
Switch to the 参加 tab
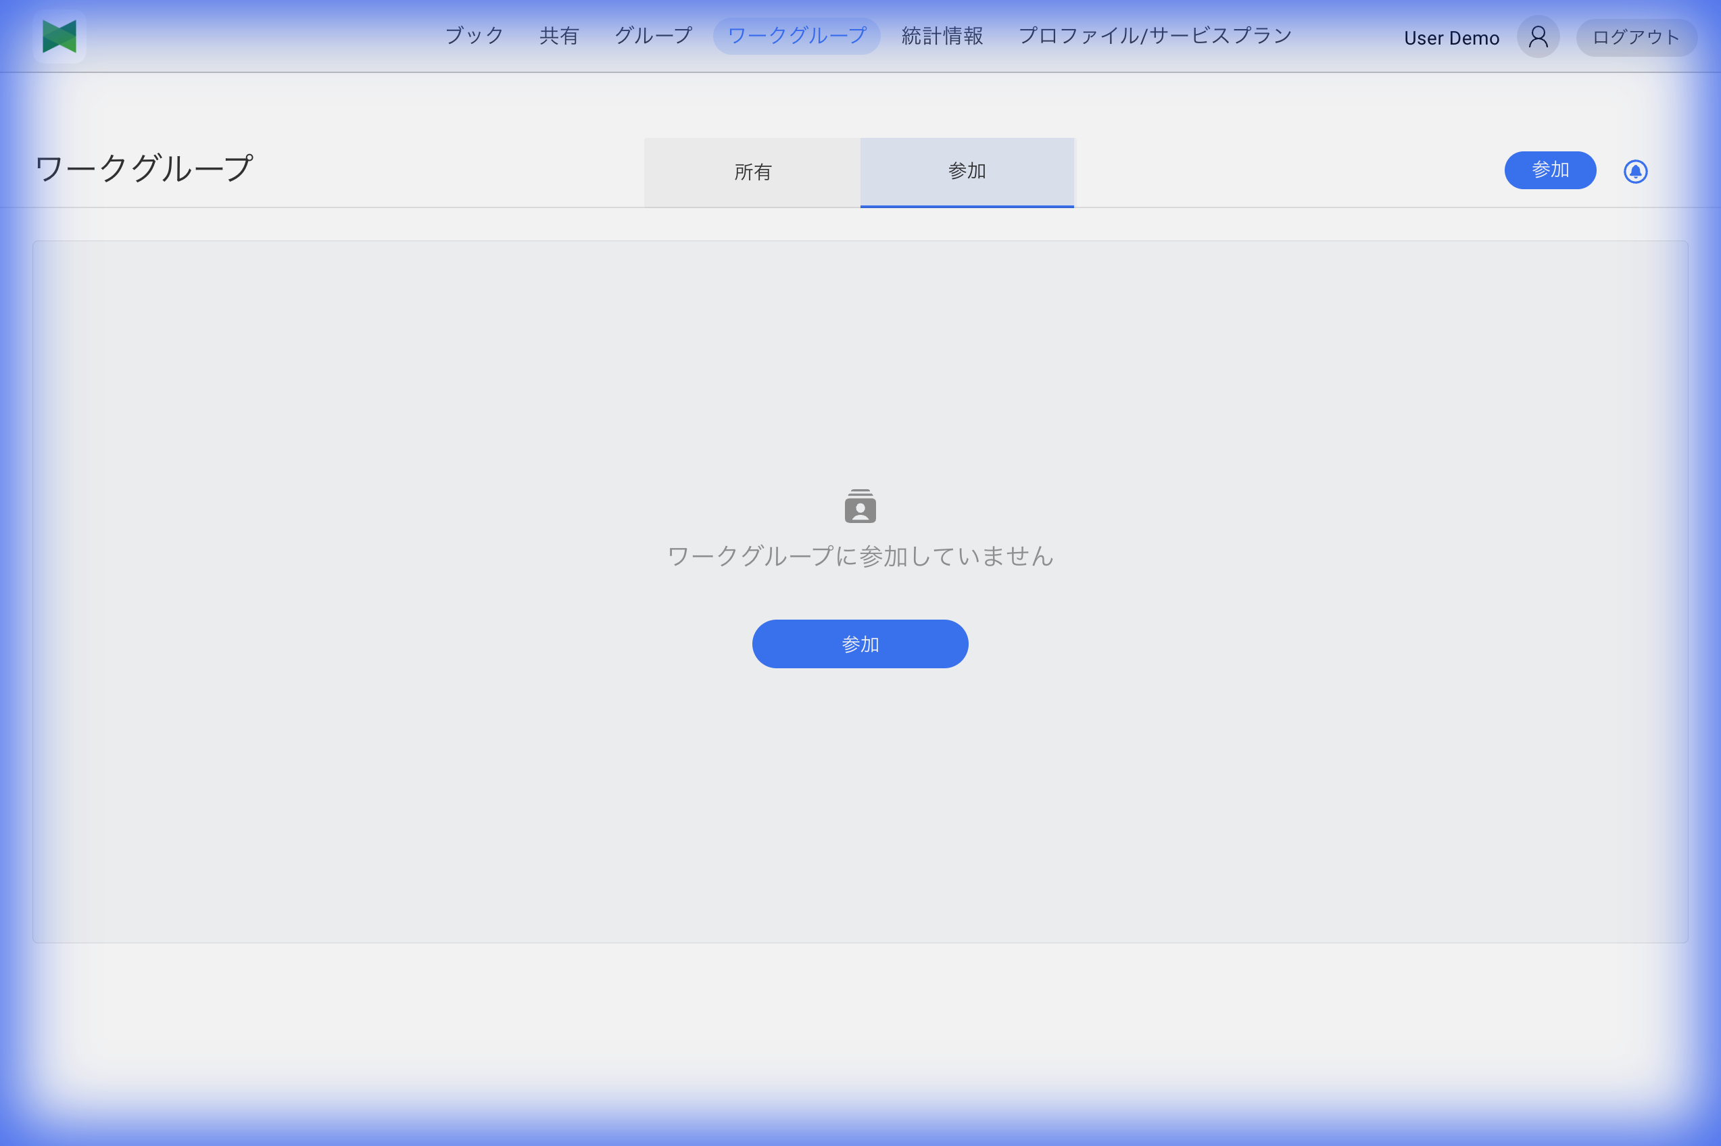967,172
